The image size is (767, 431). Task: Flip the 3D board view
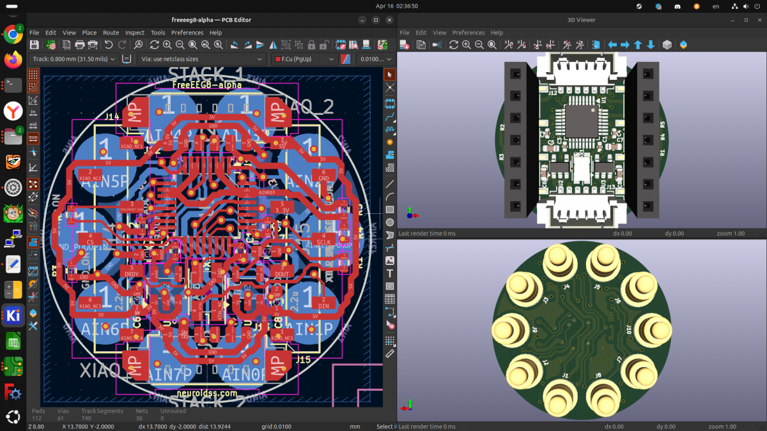tap(596, 45)
